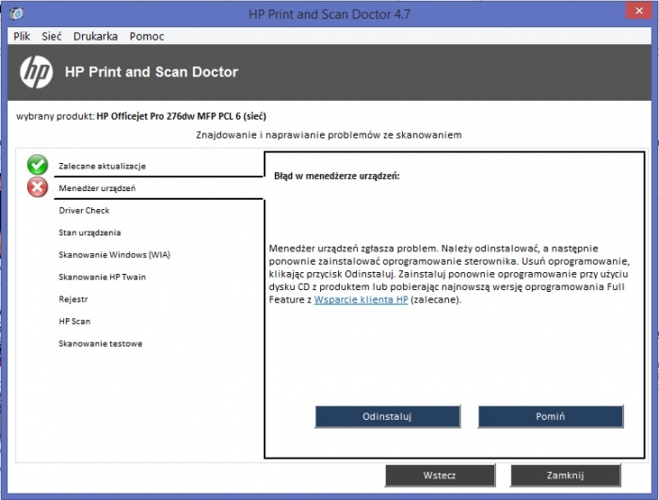Select the Menedżer urządzeń step
The width and height of the screenshot is (659, 500).
[x=97, y=188]
